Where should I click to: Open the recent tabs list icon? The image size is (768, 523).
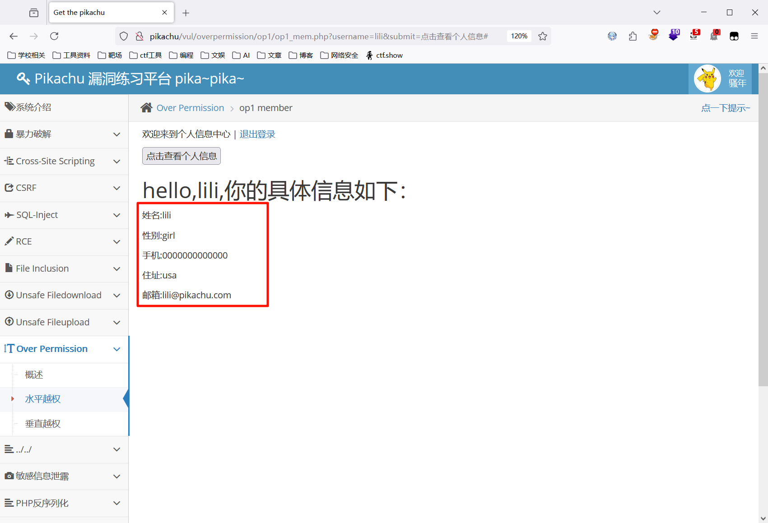(x=34, y=13)
